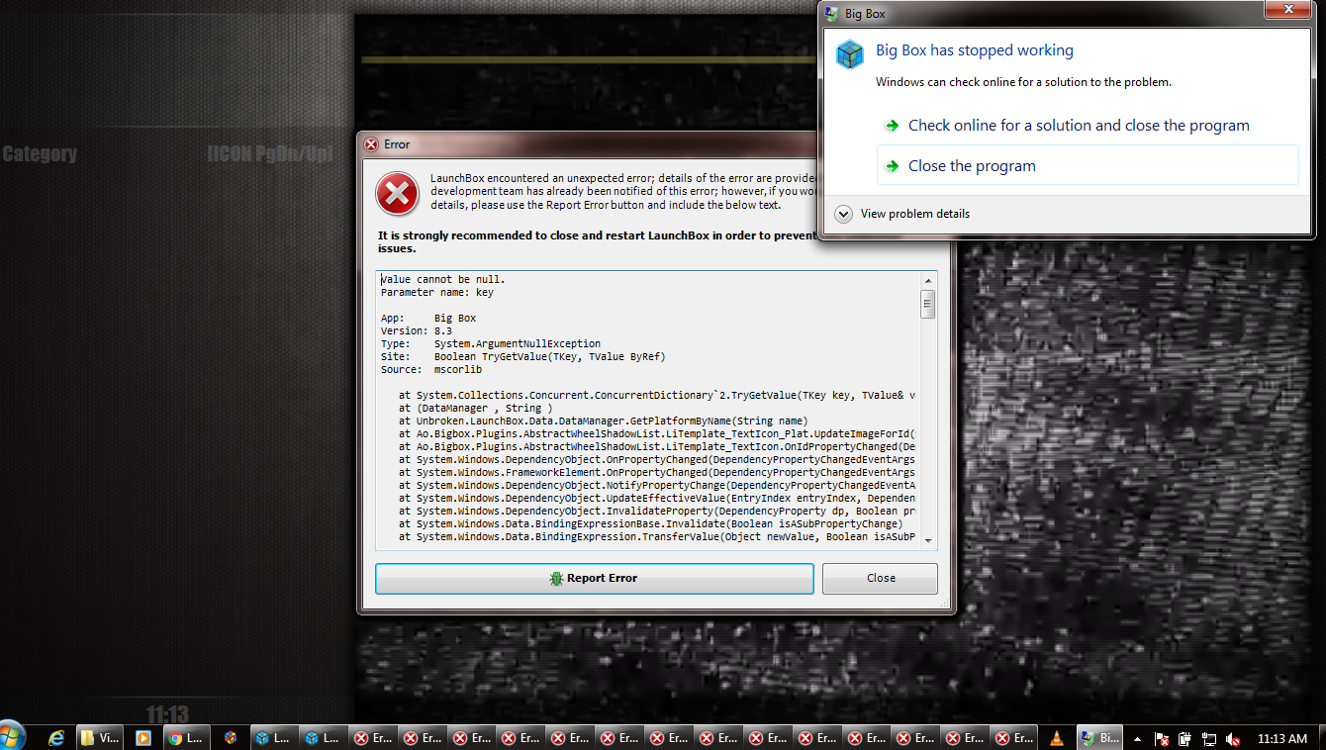Click the 11:13 AM system clock
Screen dimensions: 1326x750
tap(1282, 738)
